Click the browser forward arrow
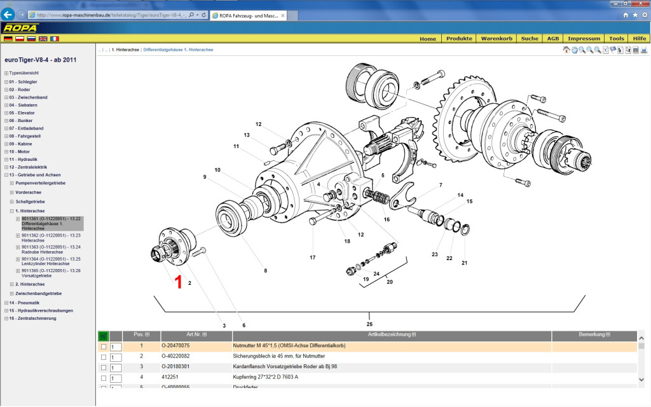This screenshot has width=651, height=407. pyautogui.click(x=21, y=15)
